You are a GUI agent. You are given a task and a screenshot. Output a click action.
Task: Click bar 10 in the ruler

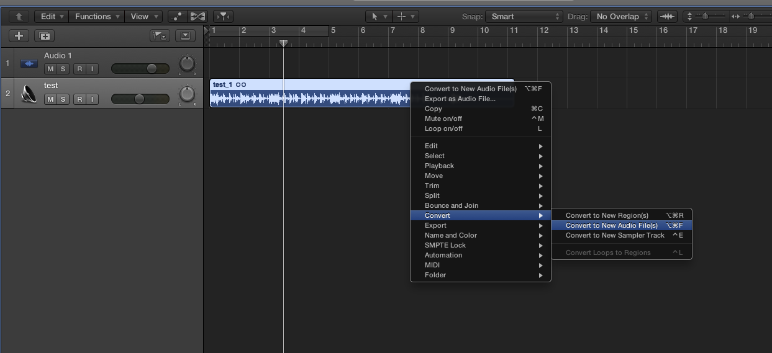(x=484, y=30)
